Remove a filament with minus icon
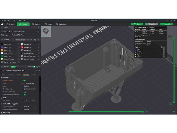Image resolution: width=177 pixels, height=133 pixels. [31, 40]
